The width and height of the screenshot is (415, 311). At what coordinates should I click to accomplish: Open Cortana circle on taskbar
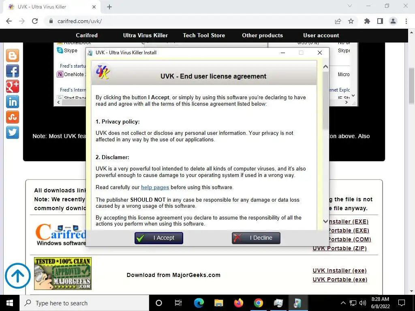tap(158, 303)
